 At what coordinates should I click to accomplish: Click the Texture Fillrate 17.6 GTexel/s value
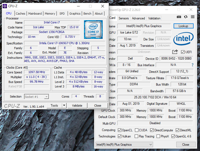[x=179, y=78]
